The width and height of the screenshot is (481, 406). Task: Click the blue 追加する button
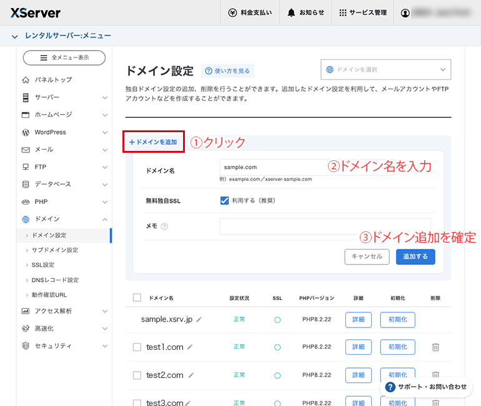tap(415, 256)
